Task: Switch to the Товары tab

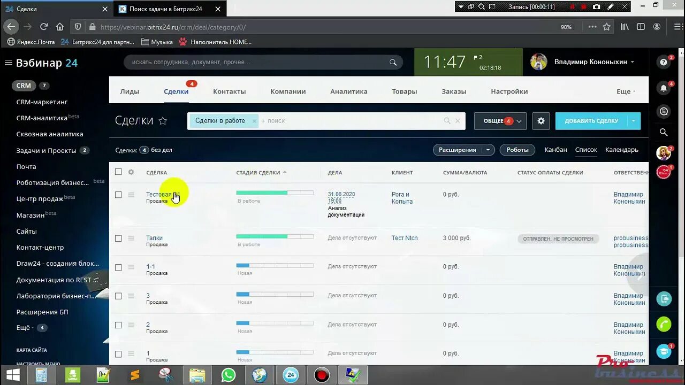Action: coord(405,91)
